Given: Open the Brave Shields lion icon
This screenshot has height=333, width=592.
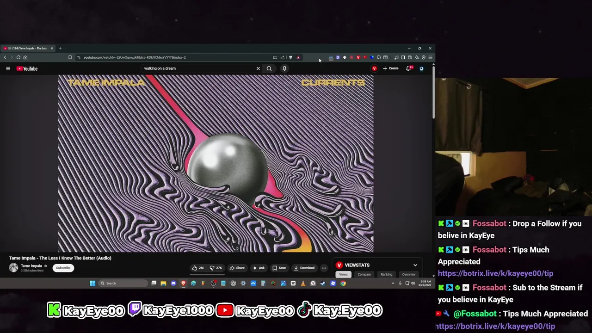Looking at the screenshot, I should click(290, 57).
